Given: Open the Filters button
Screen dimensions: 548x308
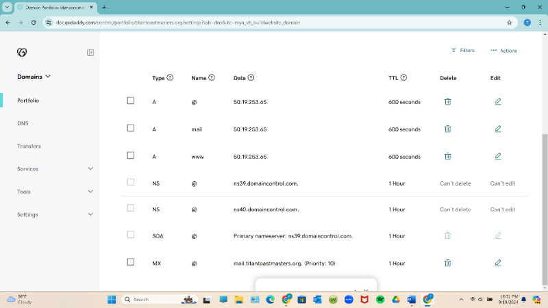Looking at the screenshot, I should (462, 50).
